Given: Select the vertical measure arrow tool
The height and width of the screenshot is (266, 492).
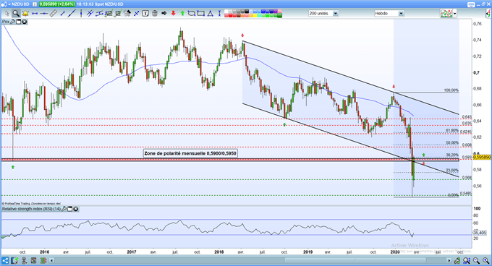Looking at the screenshot, I should pos(219,14).
